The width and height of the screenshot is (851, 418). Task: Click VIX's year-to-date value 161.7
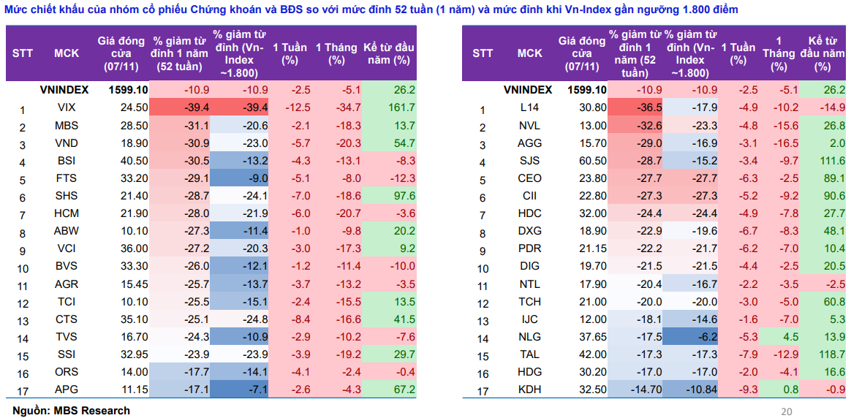[401, 107]
